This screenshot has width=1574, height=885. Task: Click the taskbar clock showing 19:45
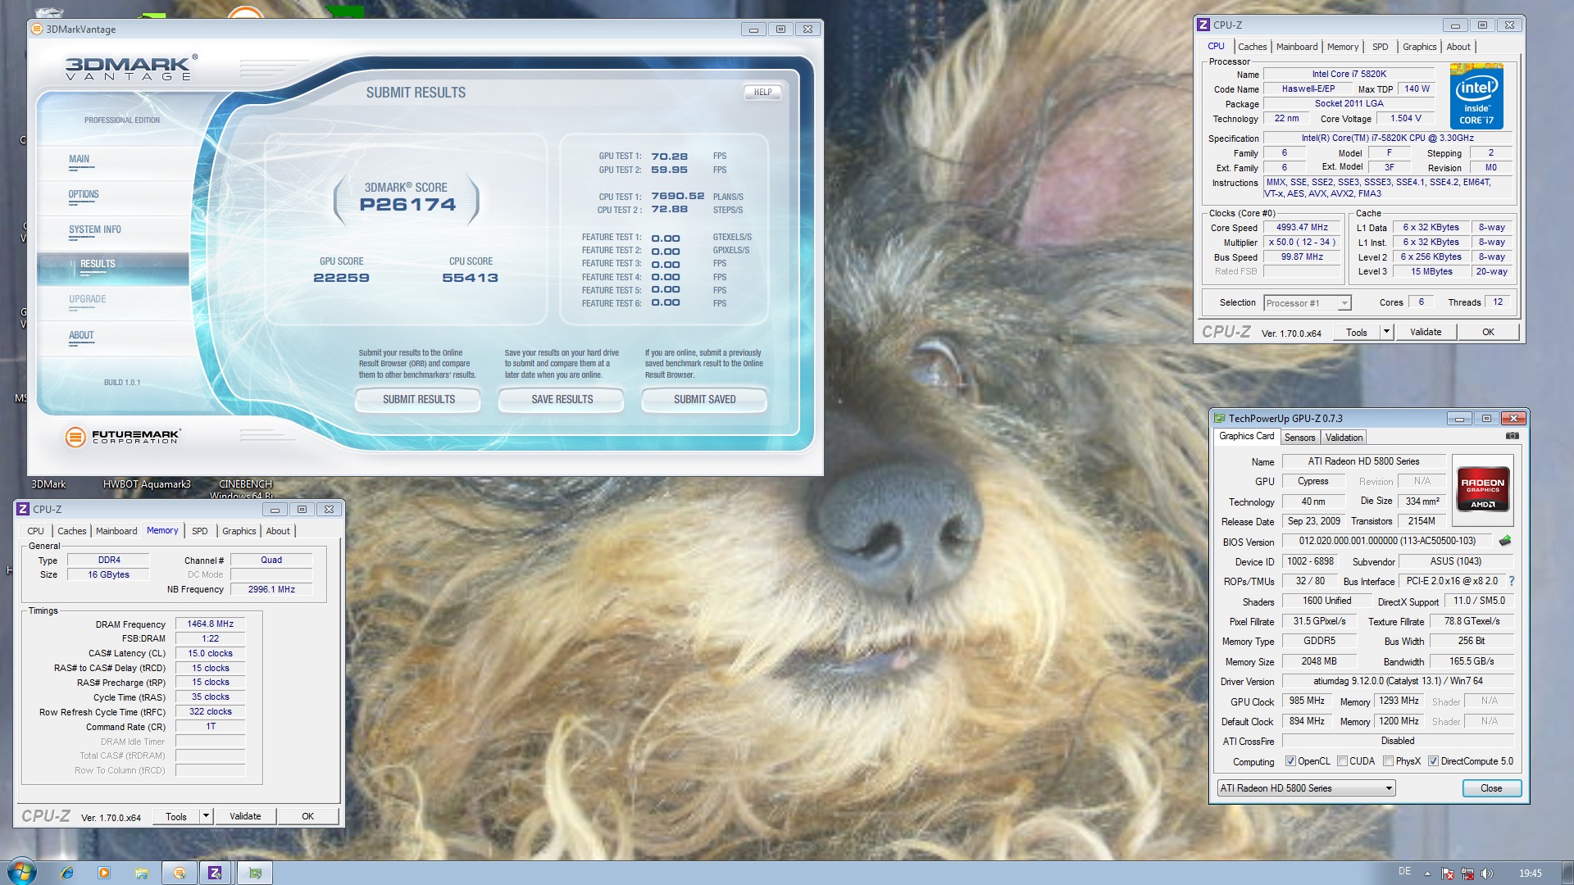pos(1530,874)
